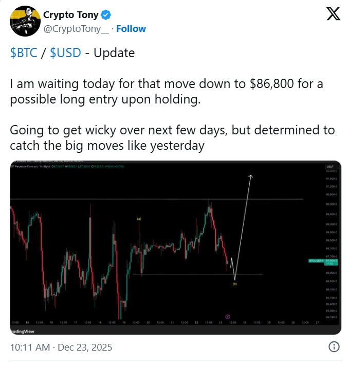
Task: Open the $USD cashtag link
Action: point(65,53)
